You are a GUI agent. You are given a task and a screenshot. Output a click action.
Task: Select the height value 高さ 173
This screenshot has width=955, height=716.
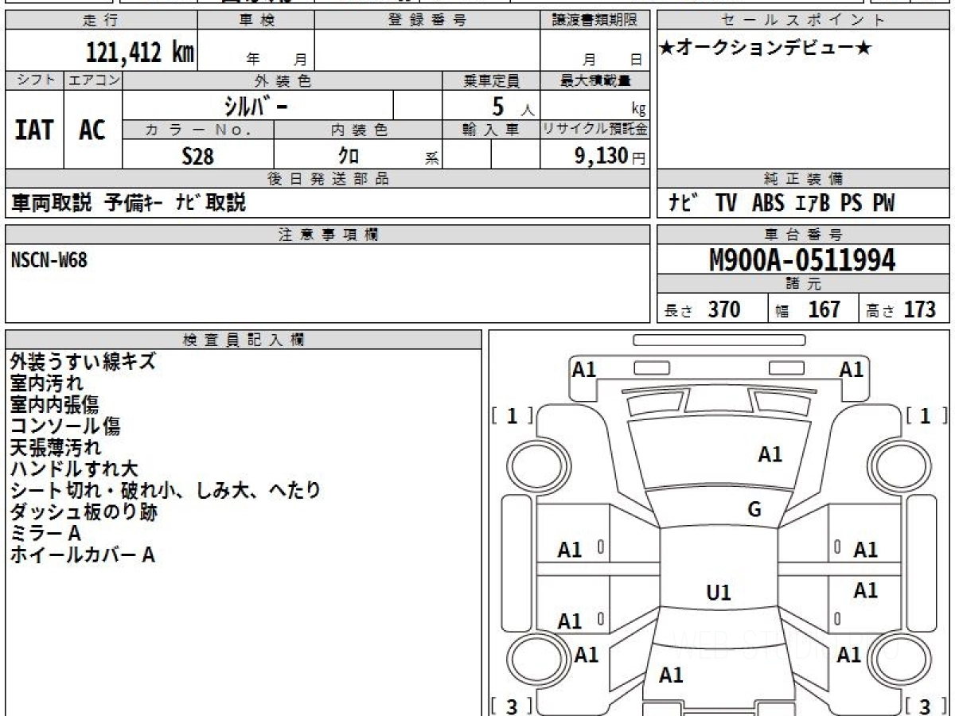(902, 309)
